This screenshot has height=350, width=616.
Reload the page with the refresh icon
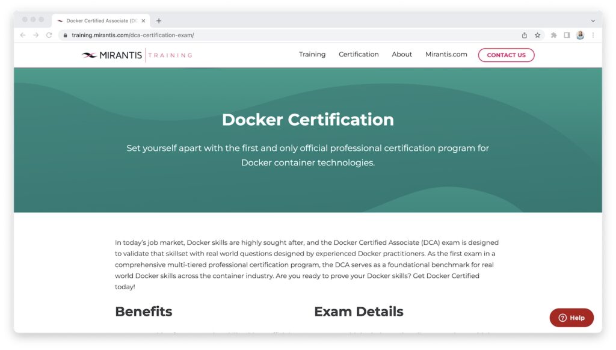point(49,35)
